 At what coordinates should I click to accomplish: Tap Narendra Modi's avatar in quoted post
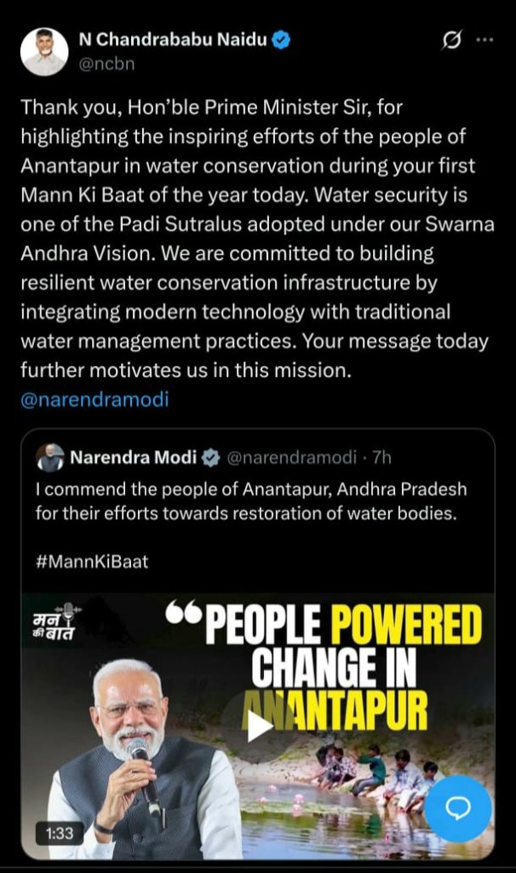tap(50, 458)
